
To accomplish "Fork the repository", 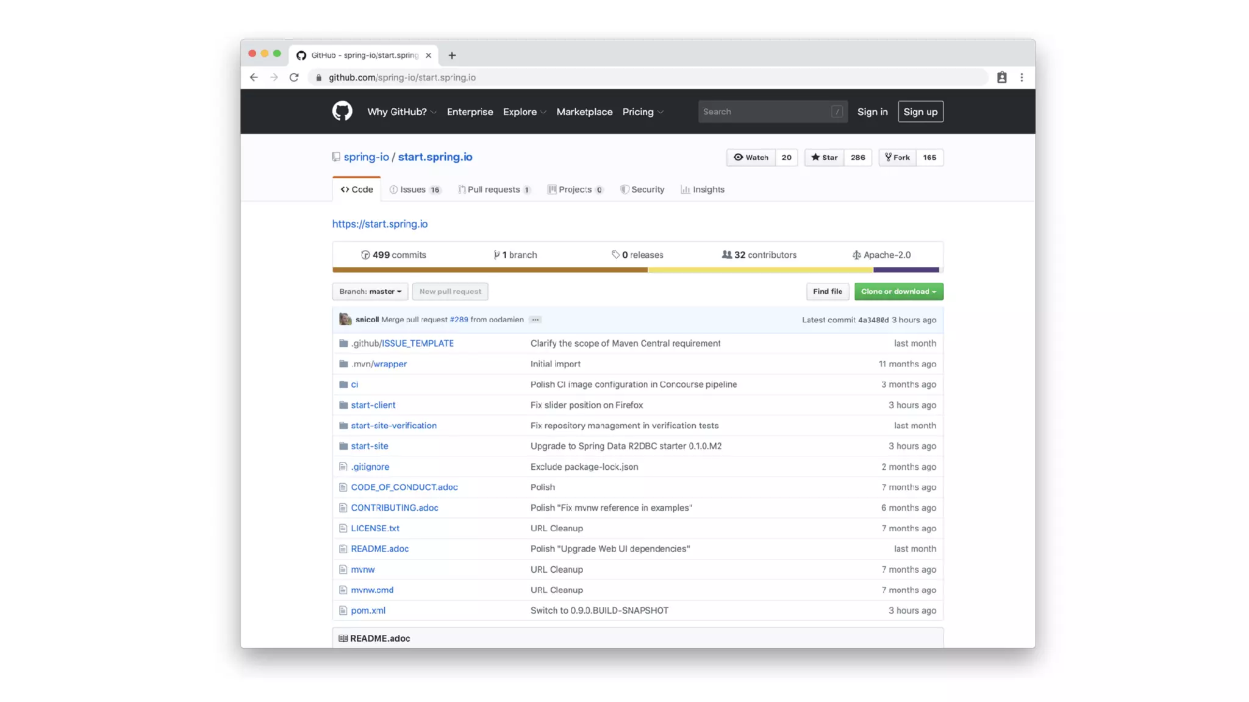I will coord(897,157).
